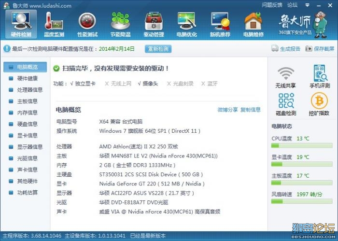This screenshot has width=338, height=241.
Task: Click 主设备库版本 1.0.13.1041 in status bar
Action: pyautogui.click(x=95, y=236)
